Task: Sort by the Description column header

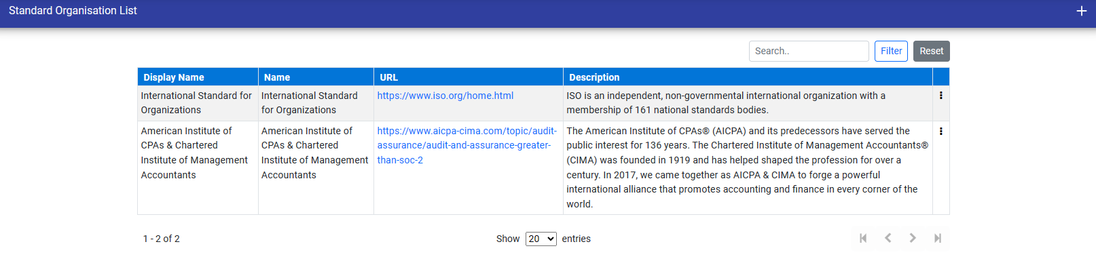Action: coord(594,77)
